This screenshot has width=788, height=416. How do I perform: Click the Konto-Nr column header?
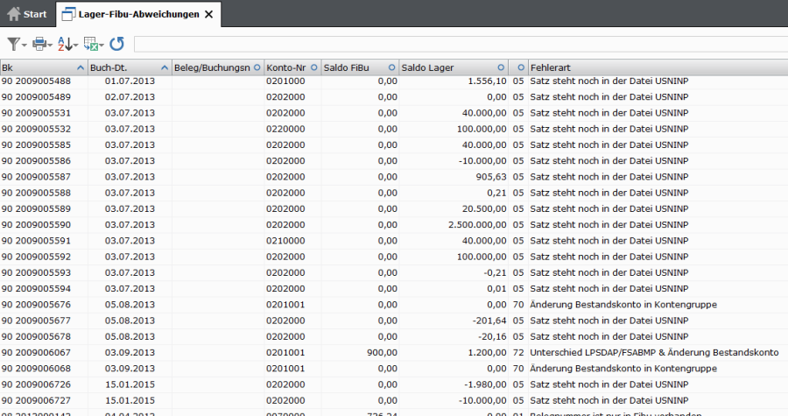(x=292, y=67)
